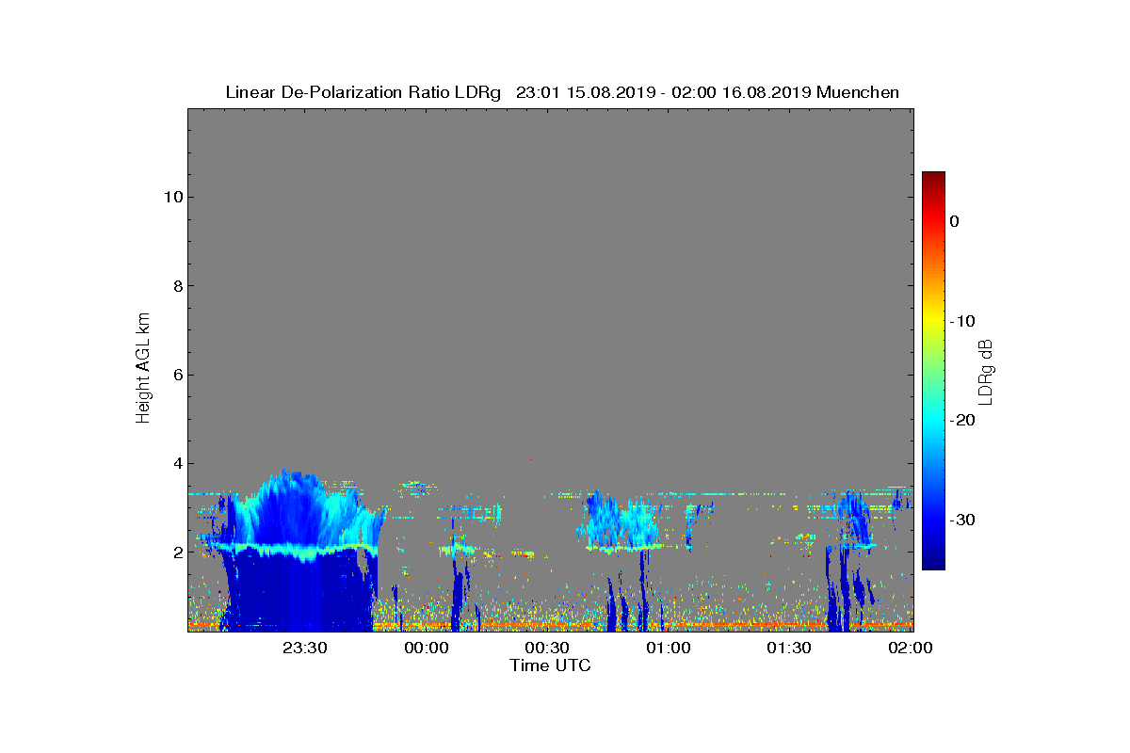Viewport: 1130px width, 753px height.
Task: Click the height tick label '10'
Action: pos(171,197)
